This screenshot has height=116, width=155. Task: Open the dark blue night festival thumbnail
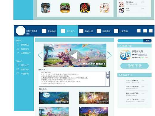[94, 112]
